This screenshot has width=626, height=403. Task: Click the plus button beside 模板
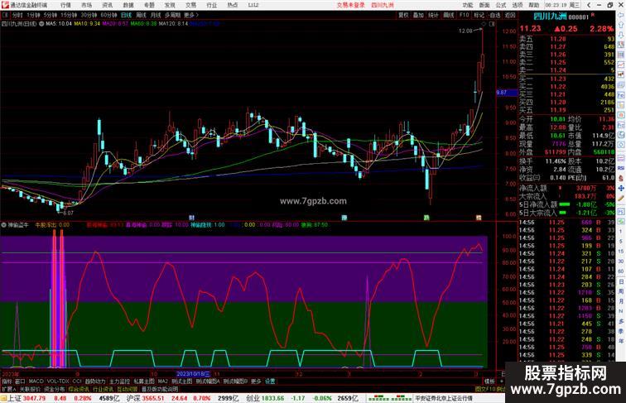pos(502,381)
